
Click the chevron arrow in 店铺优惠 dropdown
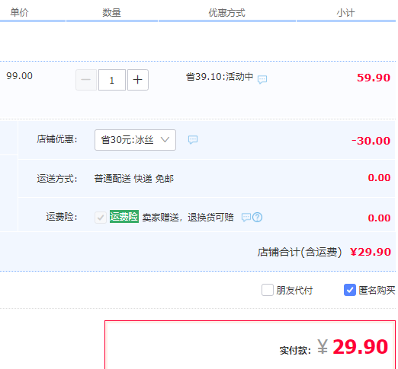165,139
